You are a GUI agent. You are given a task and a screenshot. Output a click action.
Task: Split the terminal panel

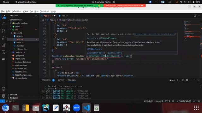pyautogui.click(x=183, y=80)
